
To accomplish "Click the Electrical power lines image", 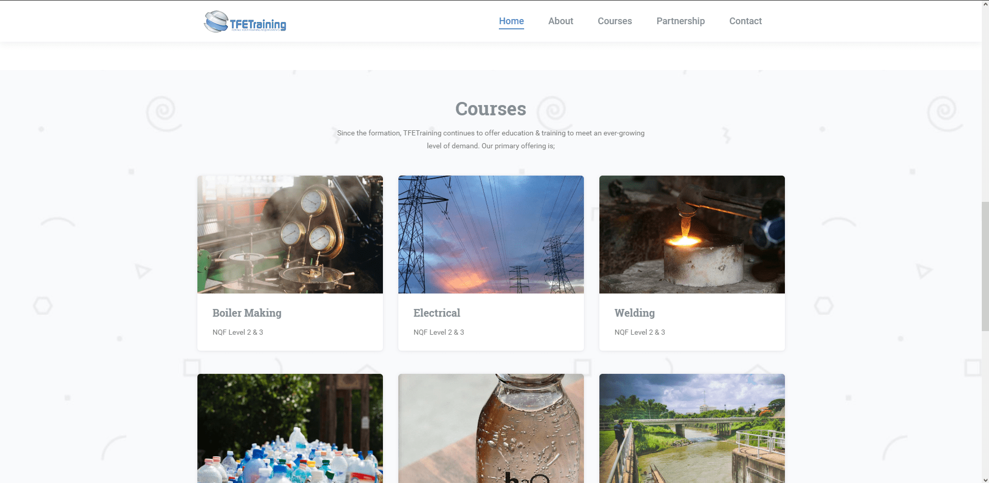I will (491, 234).
